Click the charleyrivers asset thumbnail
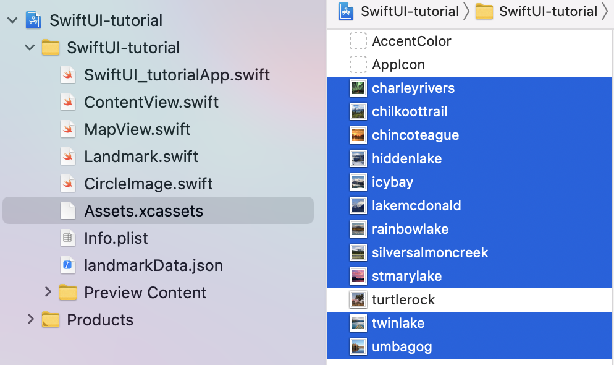This screenshot has height=365, width=614. point(358,88)
